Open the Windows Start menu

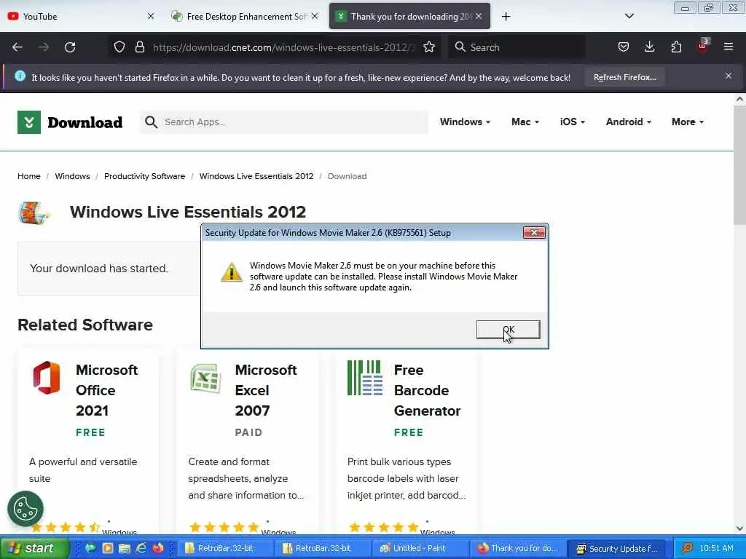[x=34, y=548]
